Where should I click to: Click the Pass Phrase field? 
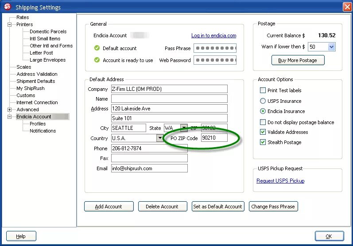click(x=215, y=48)
